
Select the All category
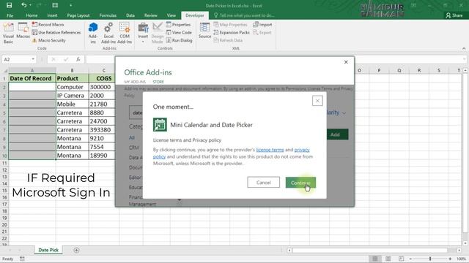tap(132, 138)
